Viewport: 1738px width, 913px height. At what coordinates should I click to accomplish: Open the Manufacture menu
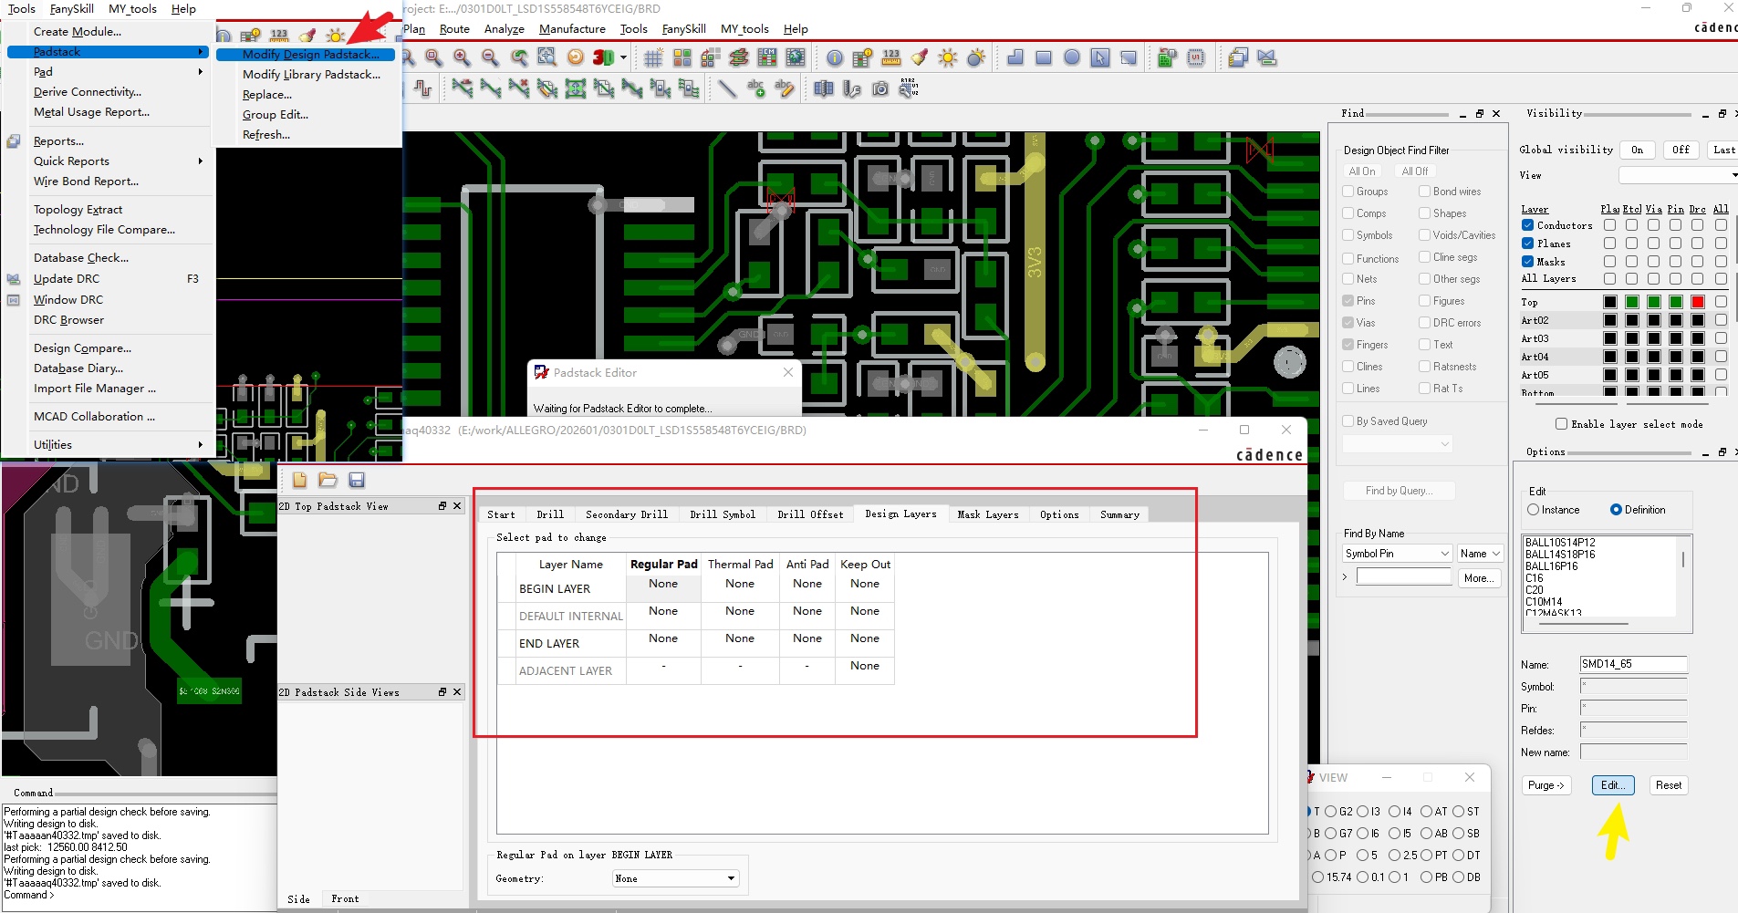click(x=572, y=29)
